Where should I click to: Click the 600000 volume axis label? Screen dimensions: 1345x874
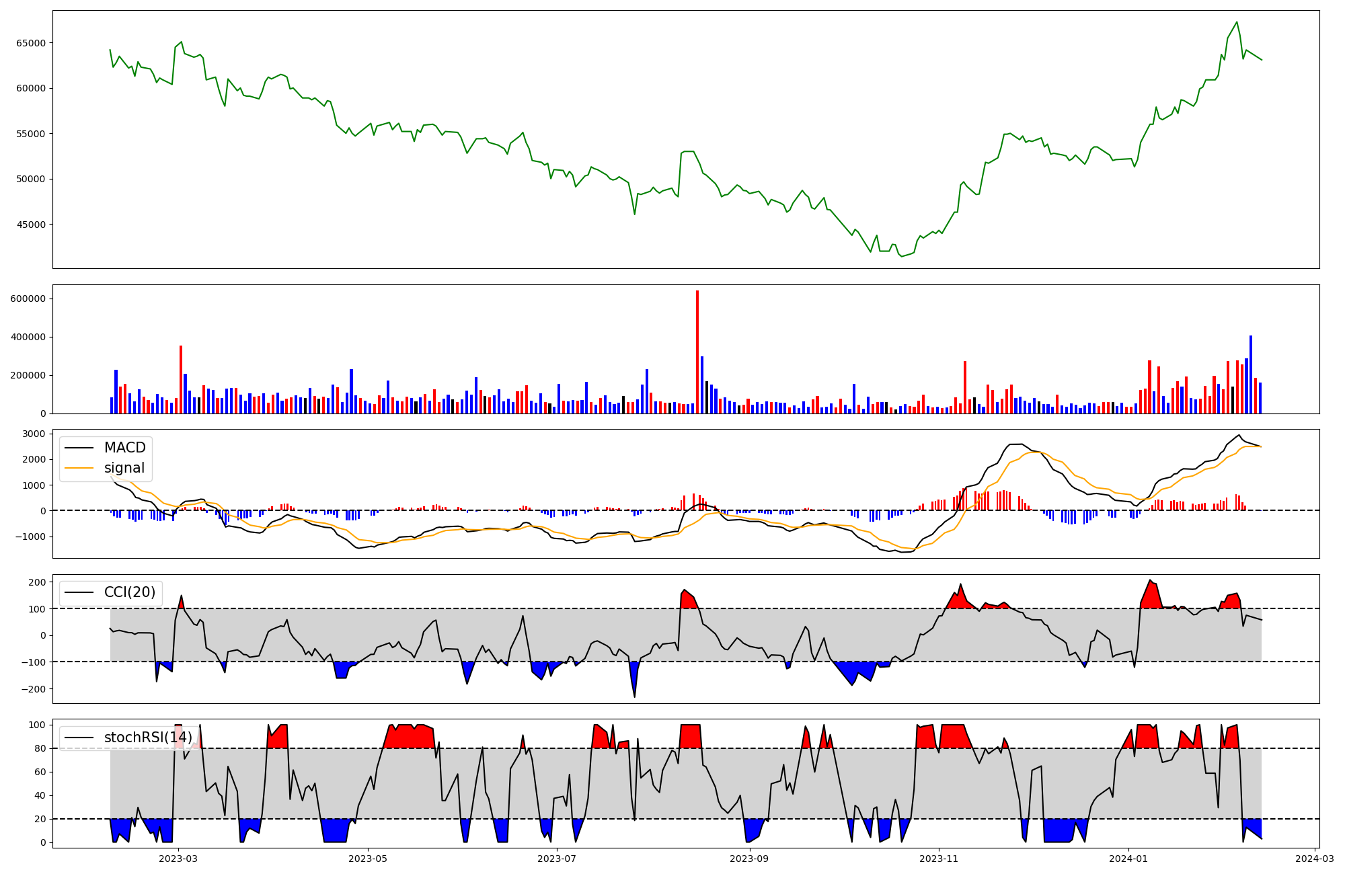(x=28, y=299)
